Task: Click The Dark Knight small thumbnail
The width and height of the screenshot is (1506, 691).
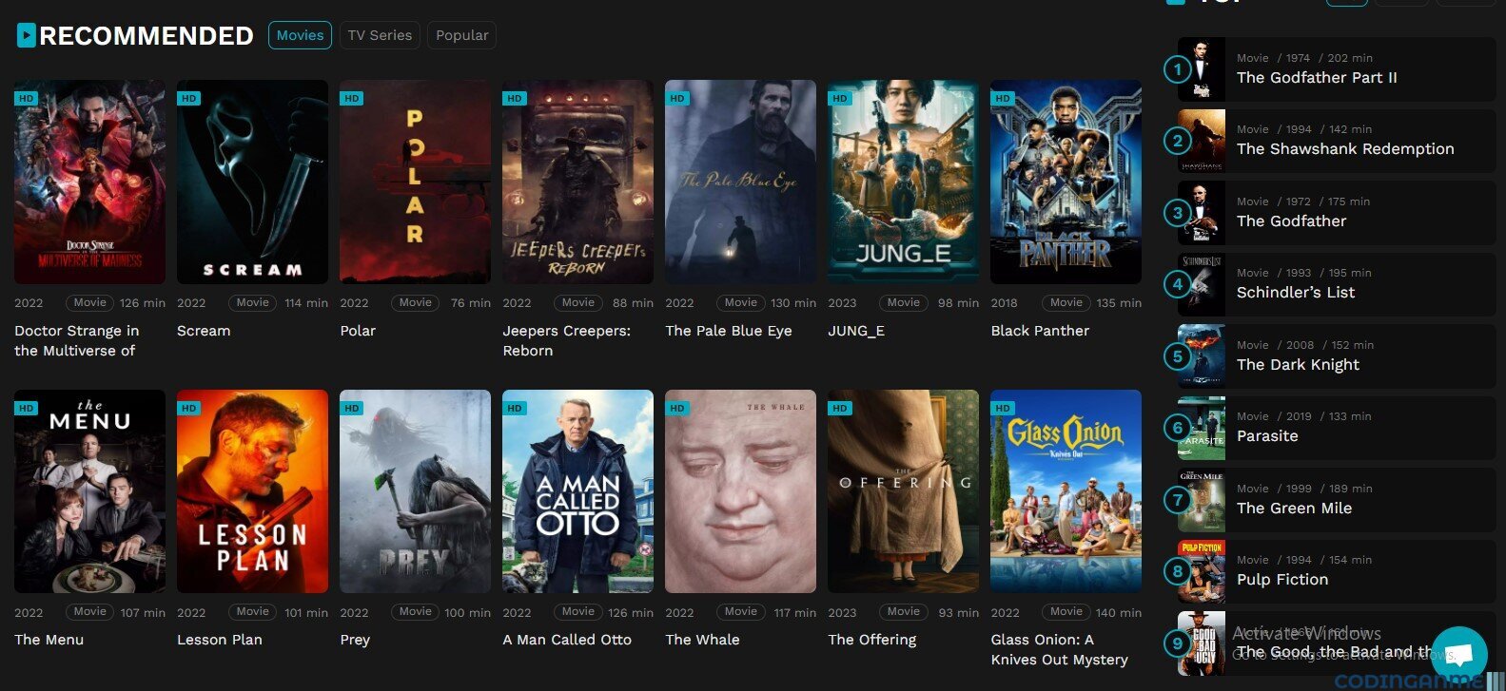Action: (x=1202, y=356)
